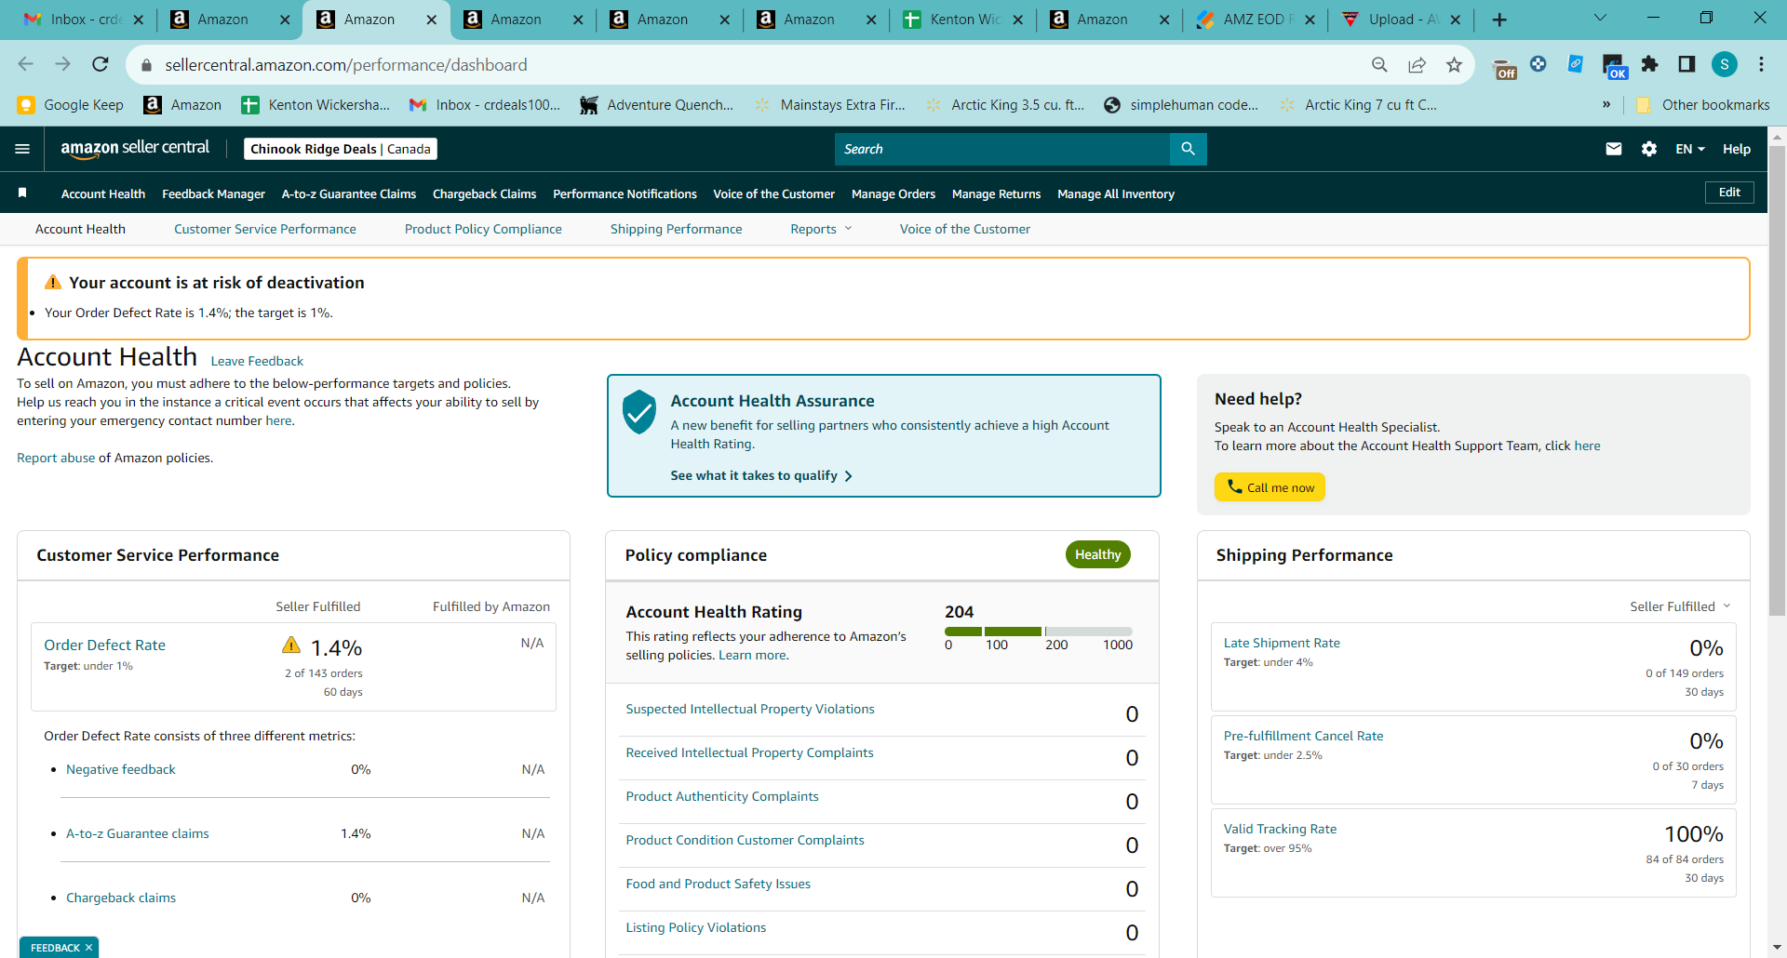
Task: Open the Order Defect Rate link
Action: click(x=104, y=645)
